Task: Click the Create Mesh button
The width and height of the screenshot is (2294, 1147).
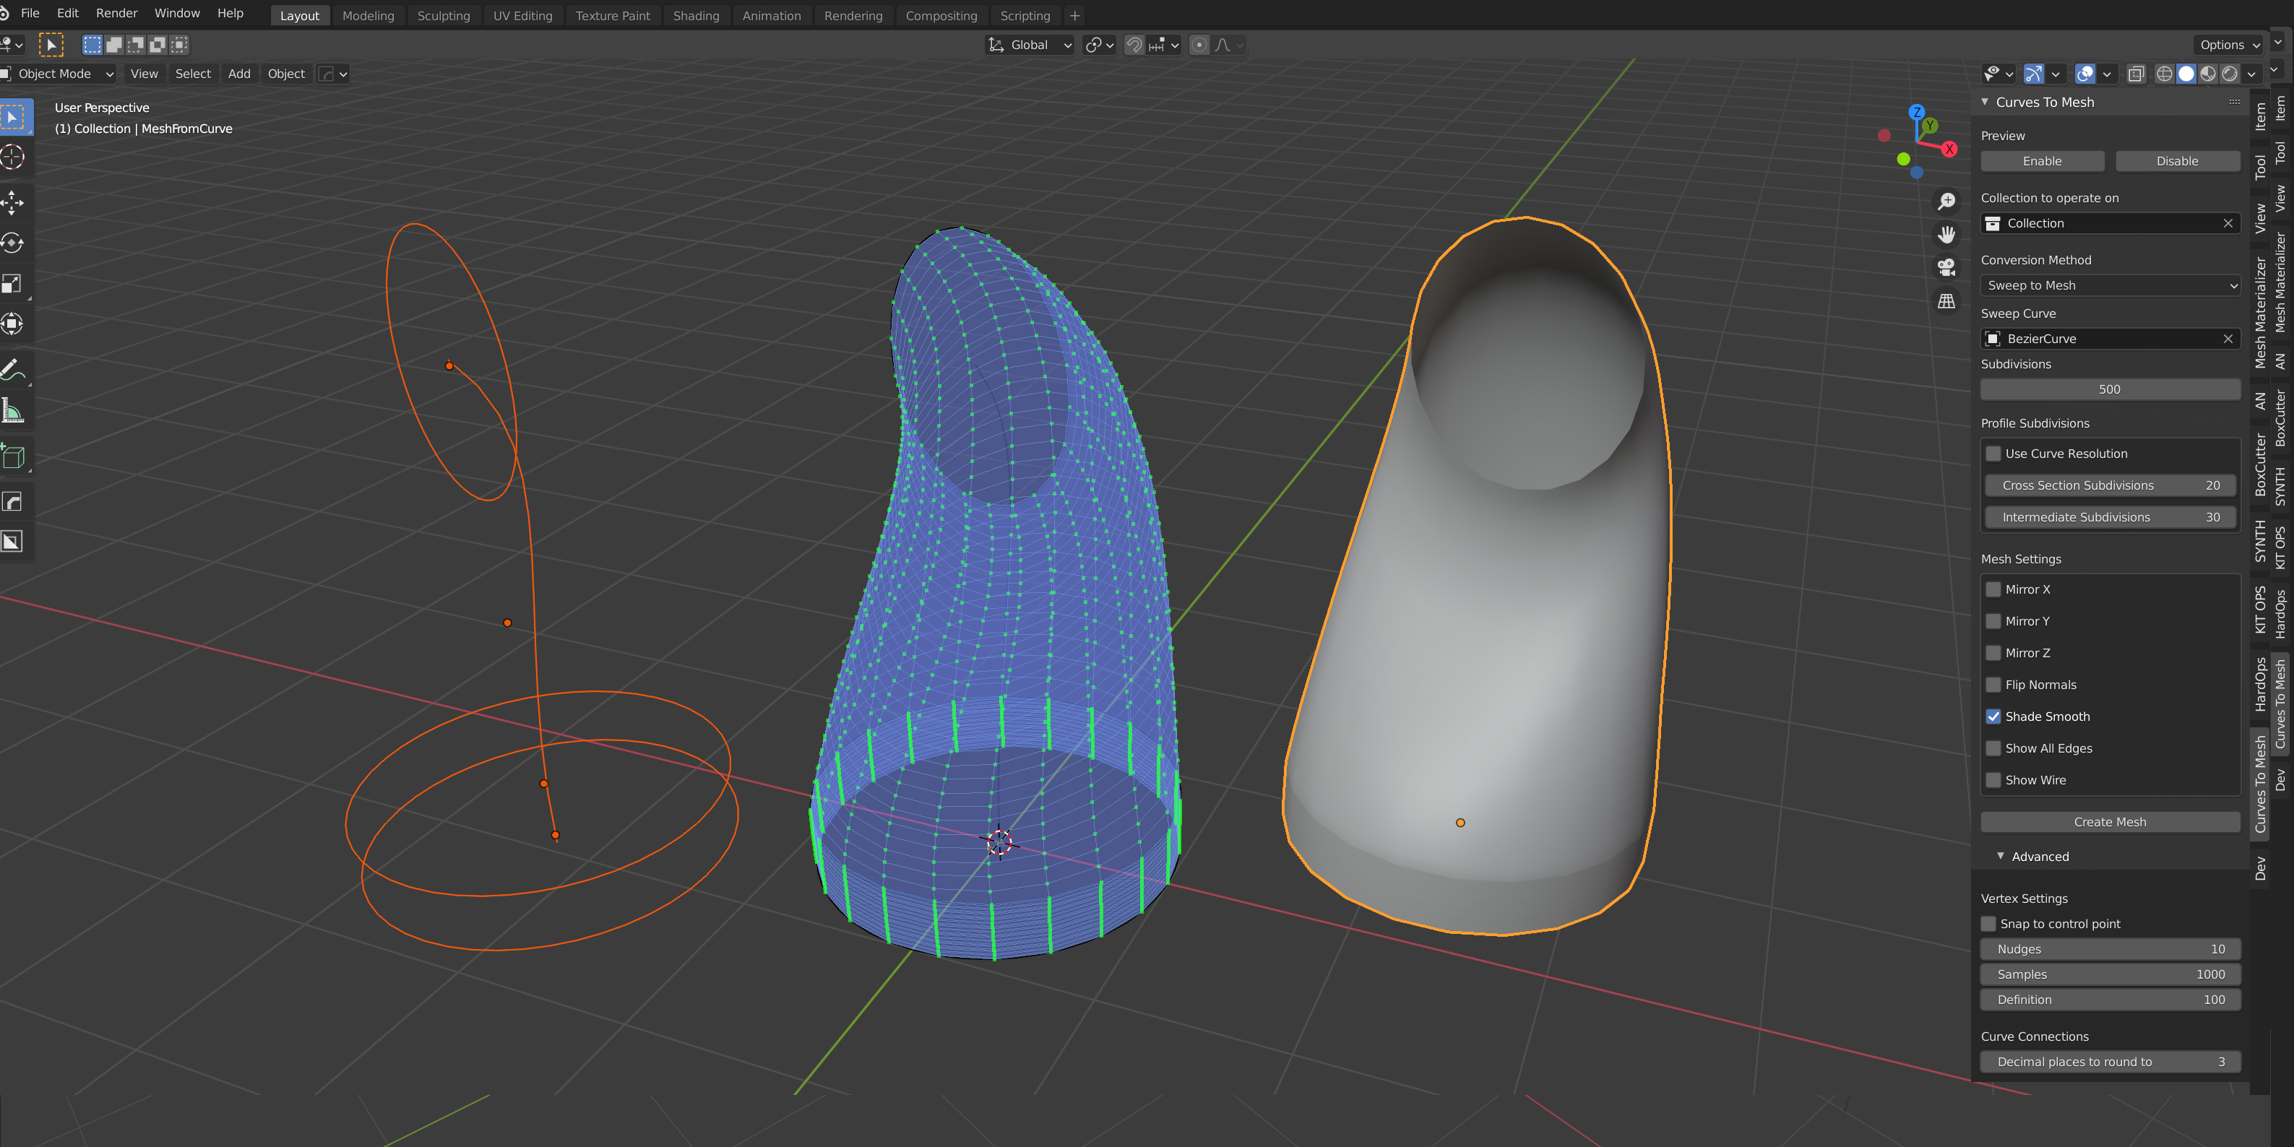Action: [2110, 821]
